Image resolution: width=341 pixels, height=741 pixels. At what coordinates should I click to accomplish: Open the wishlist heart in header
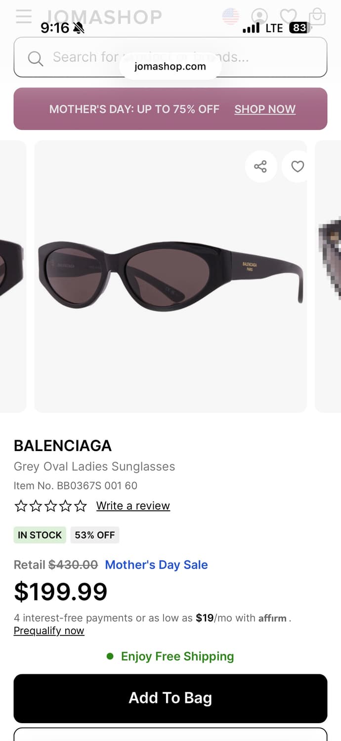point(288,16)
